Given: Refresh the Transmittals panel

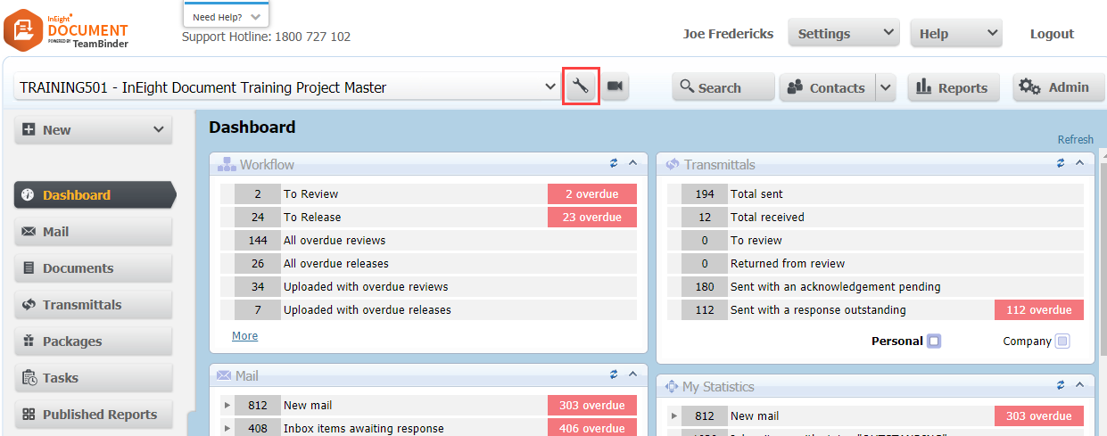Looking at the screenshot, I should point(1061,163).
